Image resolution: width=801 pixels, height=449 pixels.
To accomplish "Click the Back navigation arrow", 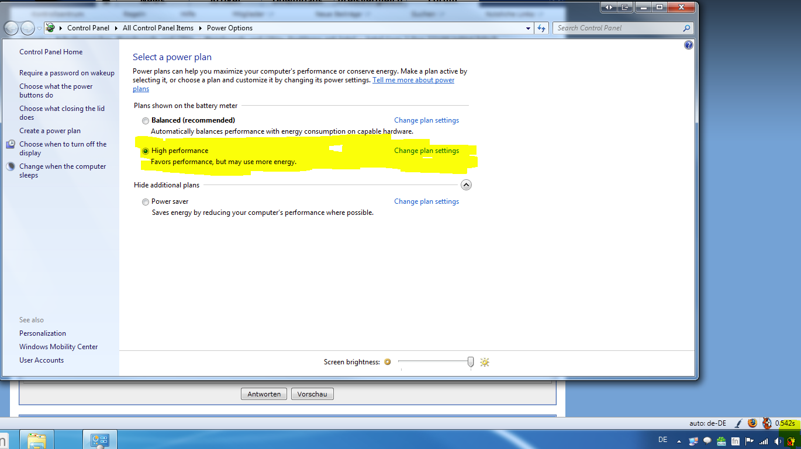I will tap(11, 28).
